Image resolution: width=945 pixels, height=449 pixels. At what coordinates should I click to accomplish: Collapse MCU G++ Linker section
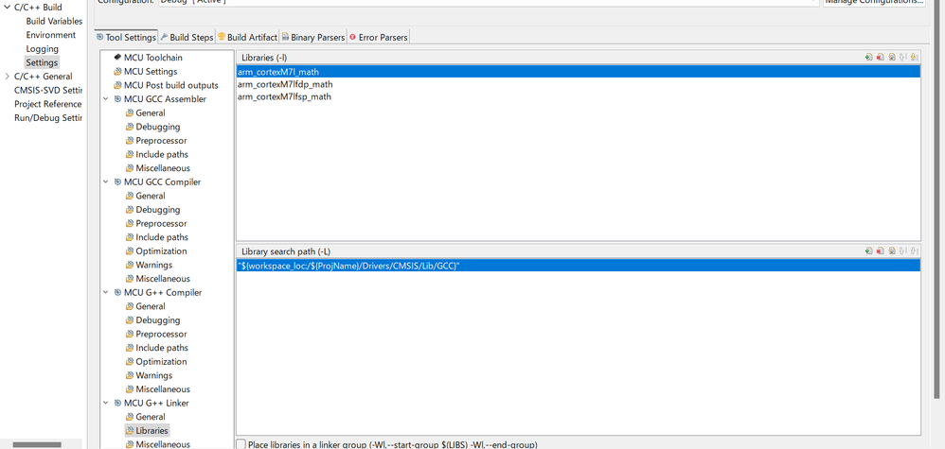coord(105,403)
